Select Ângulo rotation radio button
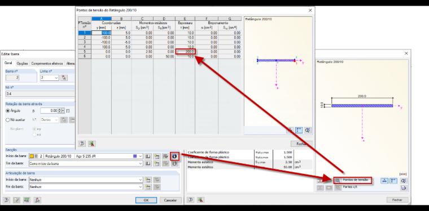The image size is (429, 211). 8,111
